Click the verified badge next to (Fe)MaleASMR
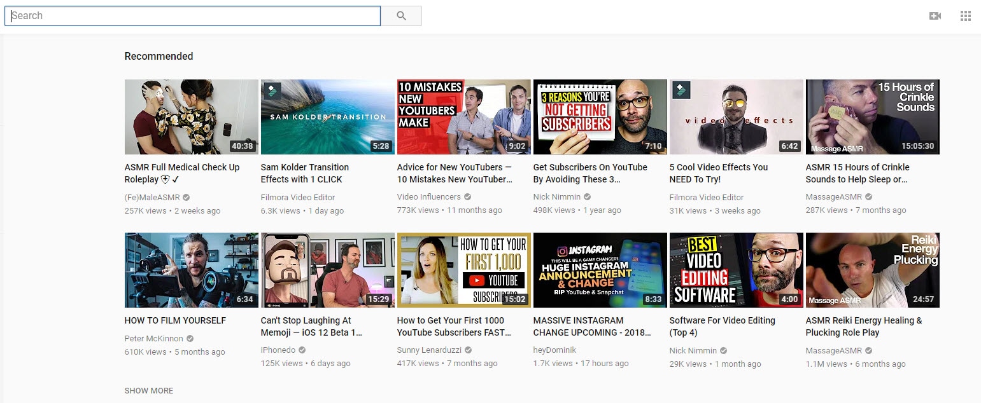 coord(187,198)
